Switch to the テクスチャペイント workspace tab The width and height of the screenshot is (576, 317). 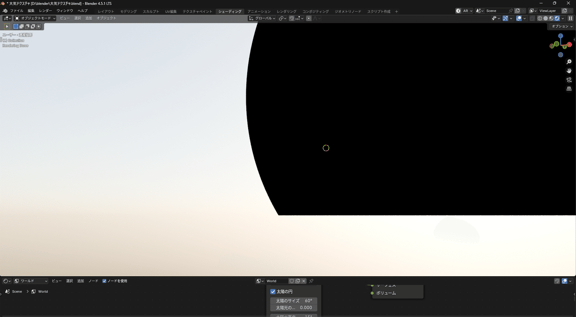[x=197, y=11]
